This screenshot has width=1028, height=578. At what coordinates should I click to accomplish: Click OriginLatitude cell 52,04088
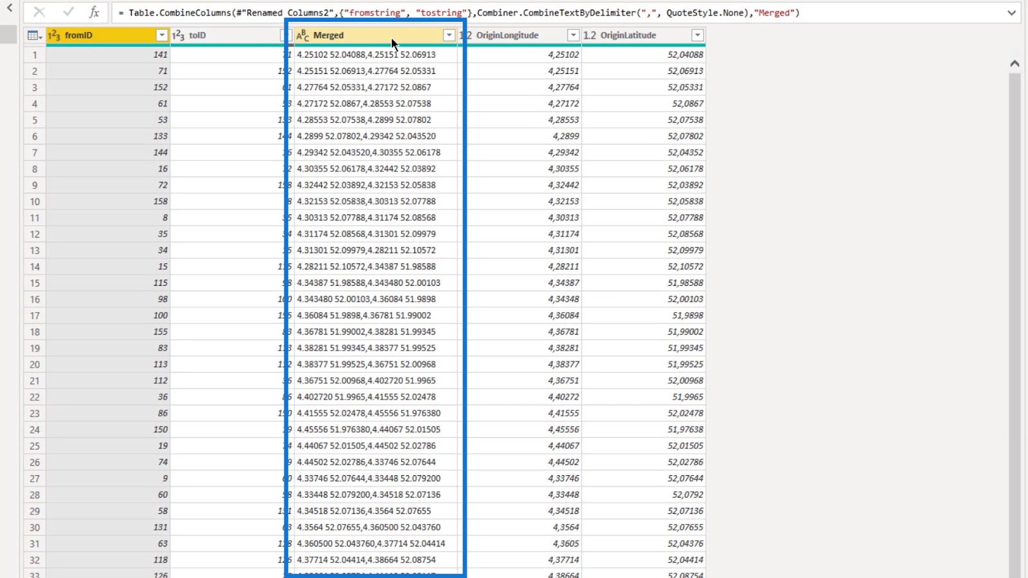pos(643,55)
